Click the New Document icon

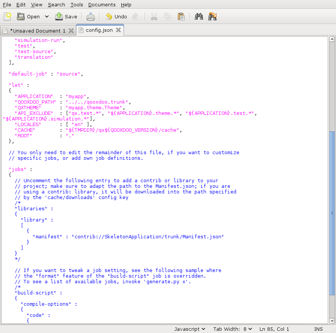7,16
